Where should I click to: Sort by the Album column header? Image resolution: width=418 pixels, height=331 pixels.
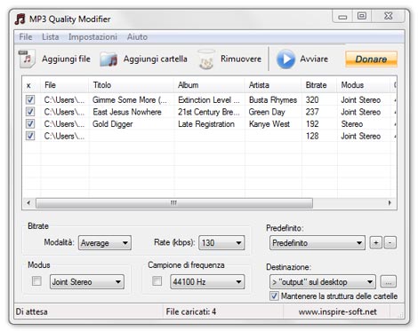coord(209,85)
